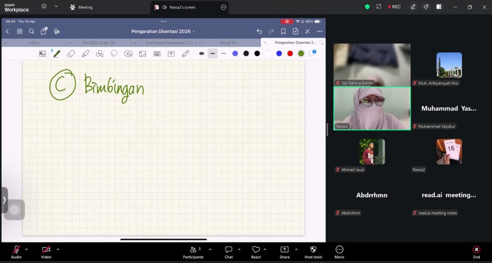Open the Pengarahan Disertasi 2026 title dropdown
Image resolution: width=492 pixels, height=263 pixels.
click(163, 31)
